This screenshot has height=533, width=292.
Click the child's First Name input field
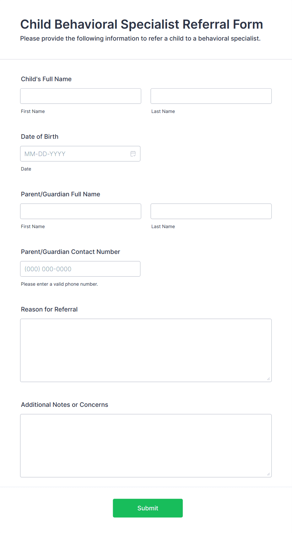coord(81,96)
